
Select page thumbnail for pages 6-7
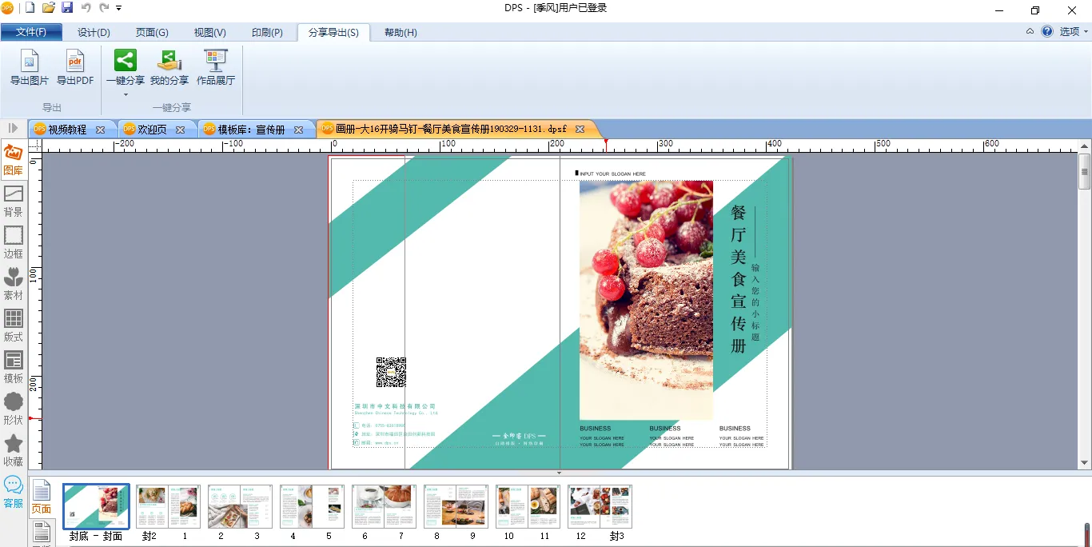[x=384, y=506]
